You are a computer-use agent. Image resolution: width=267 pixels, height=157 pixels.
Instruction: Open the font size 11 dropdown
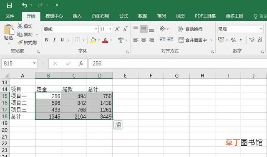tap(110, 29)
